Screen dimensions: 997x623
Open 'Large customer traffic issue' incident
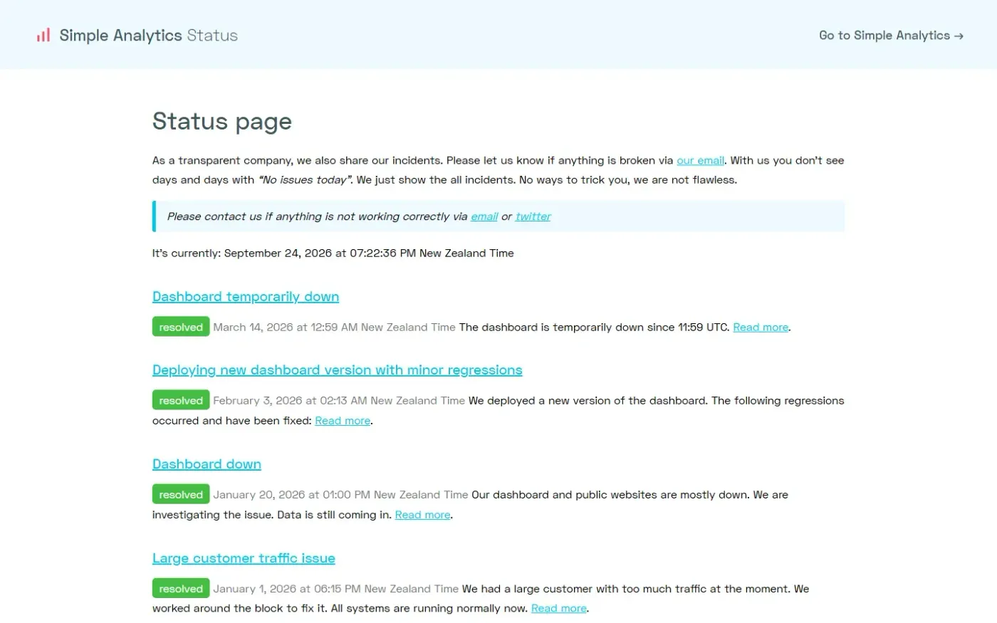(x=244, y=558)
